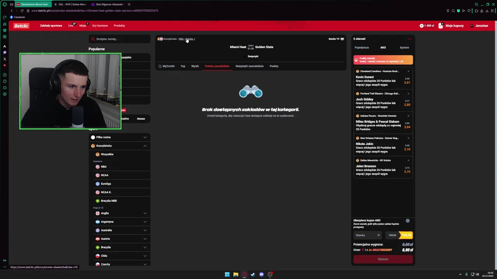
Task: Expand the Piłka nożna sport category
Action: pos(145,137)
